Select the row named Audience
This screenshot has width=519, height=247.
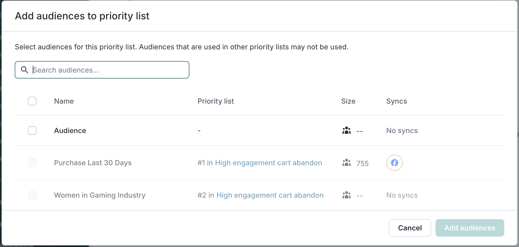tap(70, 131)
